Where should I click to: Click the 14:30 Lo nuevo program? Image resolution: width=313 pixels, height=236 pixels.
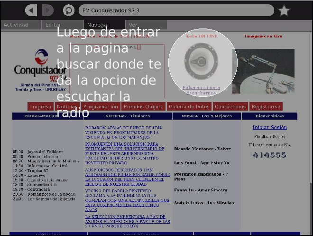tap(29, 175)
